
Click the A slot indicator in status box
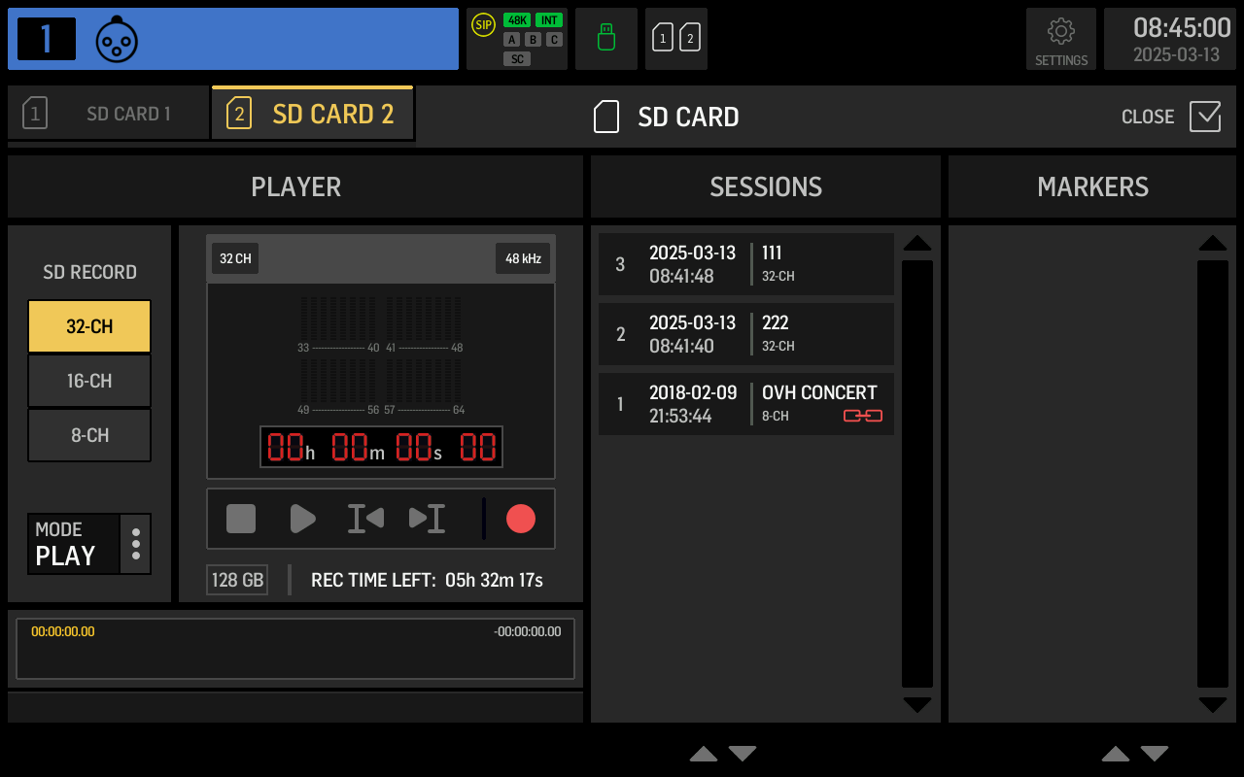pos(512,40)
